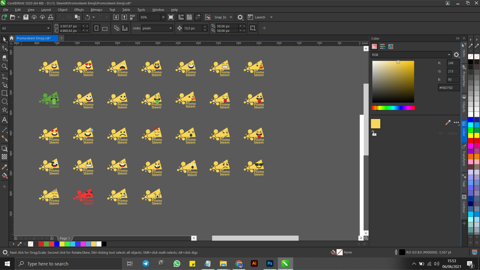480x270 pixels.
Task: Expand the Snap To dropdown
Action: pyautogui.click(x=231, y=17)
